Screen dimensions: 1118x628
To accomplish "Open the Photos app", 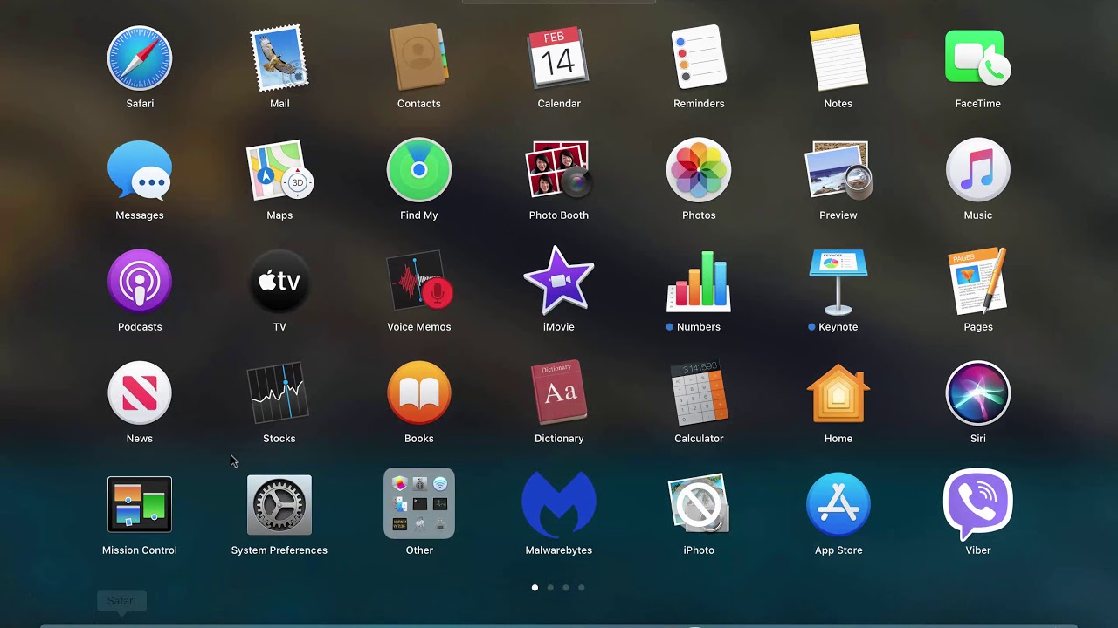I will pyautogui.click(x=699, y=170).
